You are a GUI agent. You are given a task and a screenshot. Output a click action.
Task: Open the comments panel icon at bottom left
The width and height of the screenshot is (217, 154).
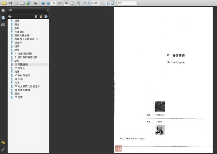point(3,143)
